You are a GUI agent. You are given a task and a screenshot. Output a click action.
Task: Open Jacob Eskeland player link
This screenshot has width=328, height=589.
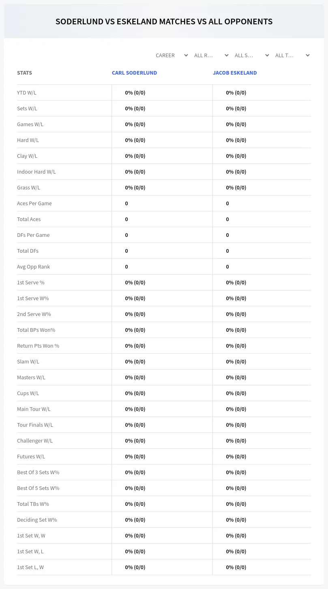[235, 73]
